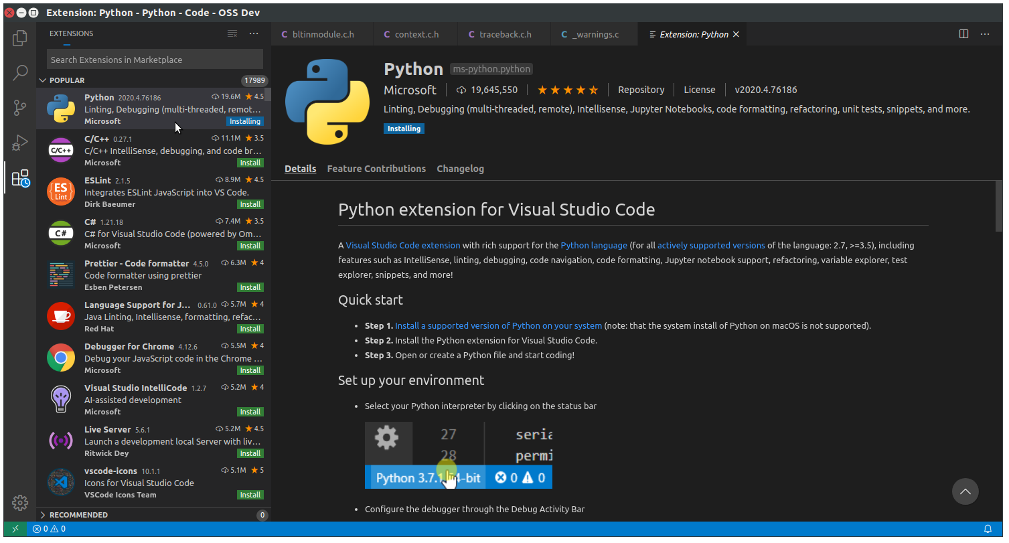Open the Changelog tab
The width and height of the screenshot is (1009, 543).
click(x=461, y=169)
